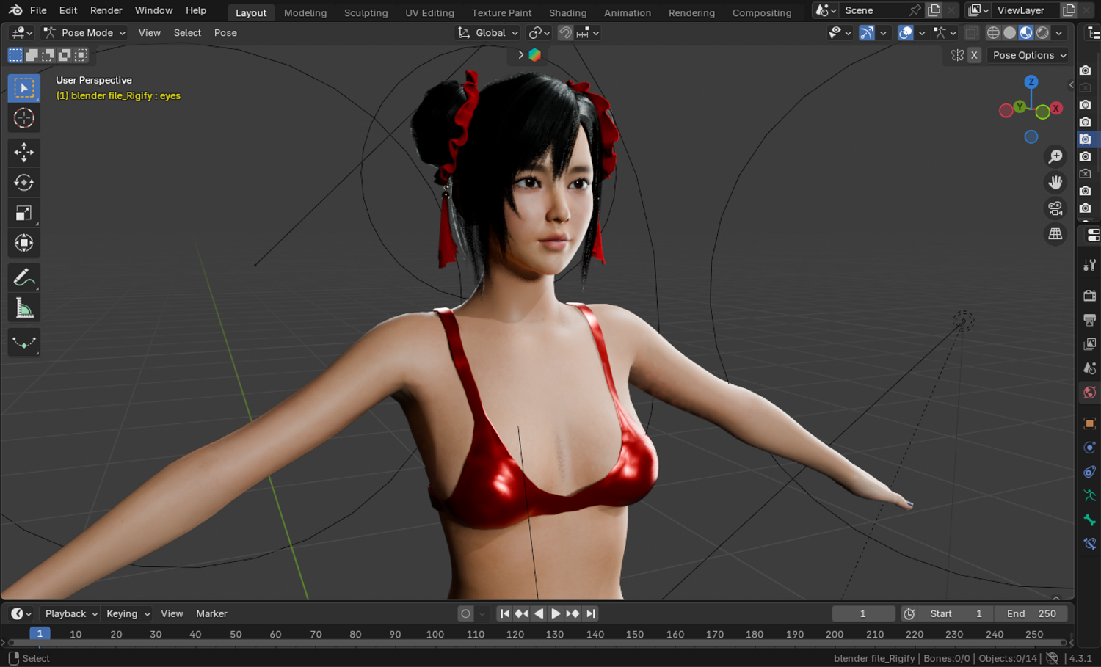Click the pan hand gizmo

pyautogui.click(x=1055, y=182)
